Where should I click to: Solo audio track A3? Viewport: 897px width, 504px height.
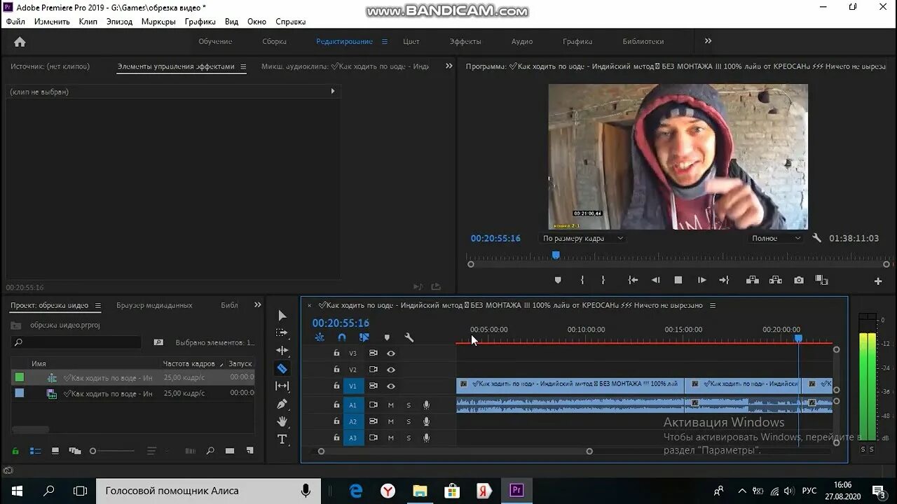tap(409, 437)
